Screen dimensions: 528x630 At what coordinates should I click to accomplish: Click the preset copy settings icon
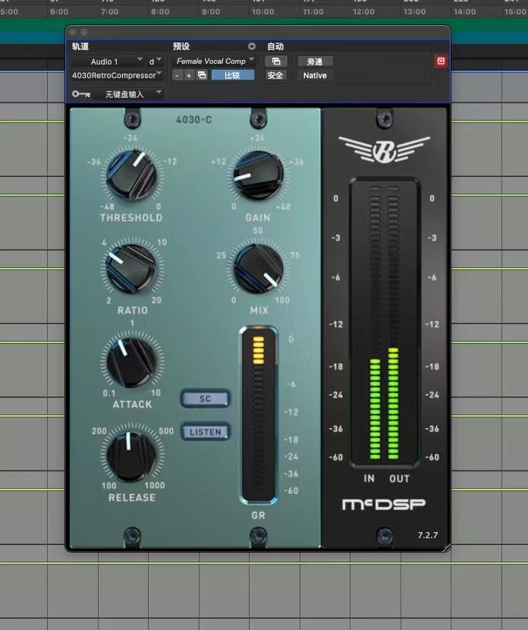tap(202, 75)
